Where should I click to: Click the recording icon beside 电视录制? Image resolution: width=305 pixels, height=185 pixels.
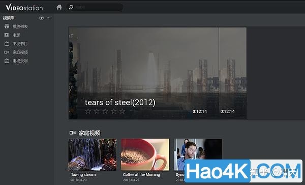click(x=7, y=61)
